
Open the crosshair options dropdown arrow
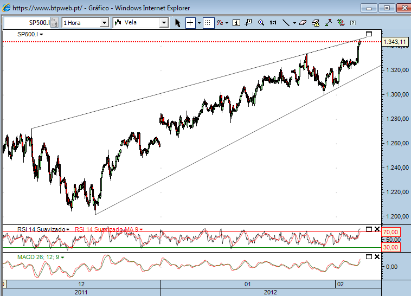click(199, 23)
